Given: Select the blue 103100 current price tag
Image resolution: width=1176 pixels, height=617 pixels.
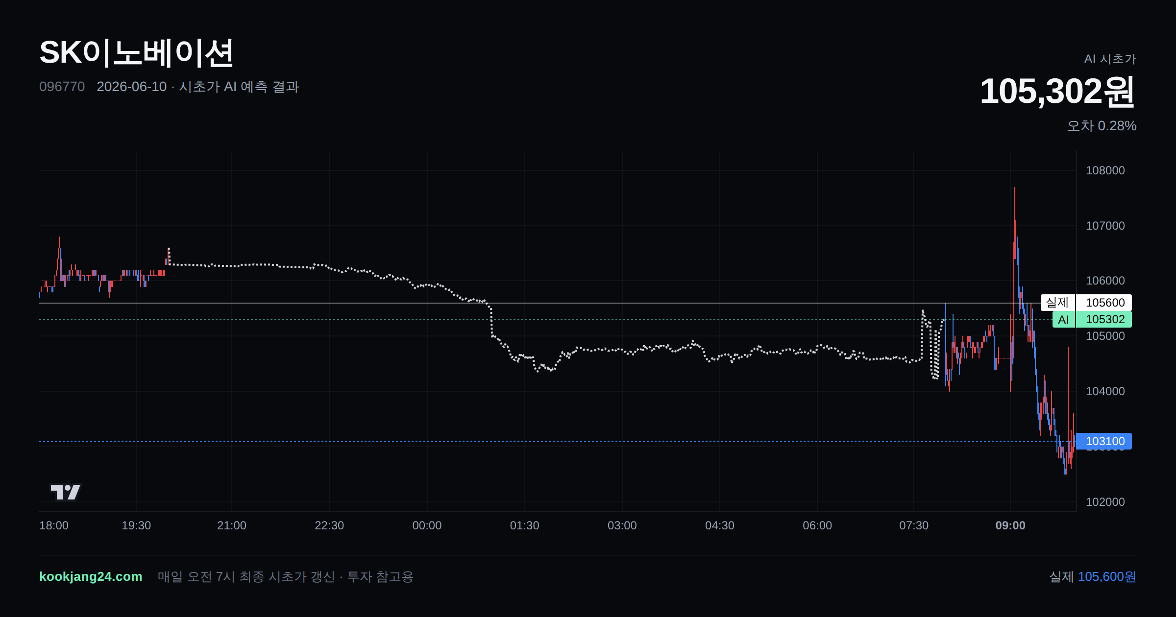Looking at the screenshot, I should [1104, 441].
